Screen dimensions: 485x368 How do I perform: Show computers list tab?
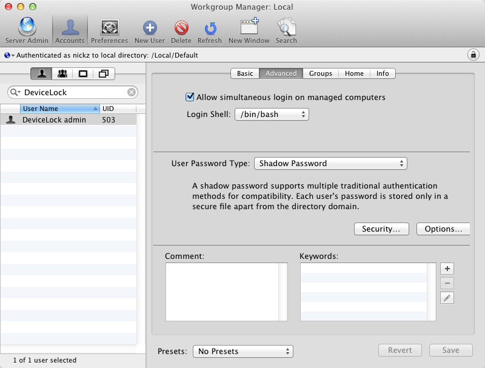click(x=83, y=74)
